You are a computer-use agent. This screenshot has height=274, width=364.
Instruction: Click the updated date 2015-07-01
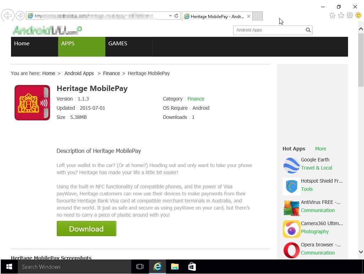pos(92,108)
